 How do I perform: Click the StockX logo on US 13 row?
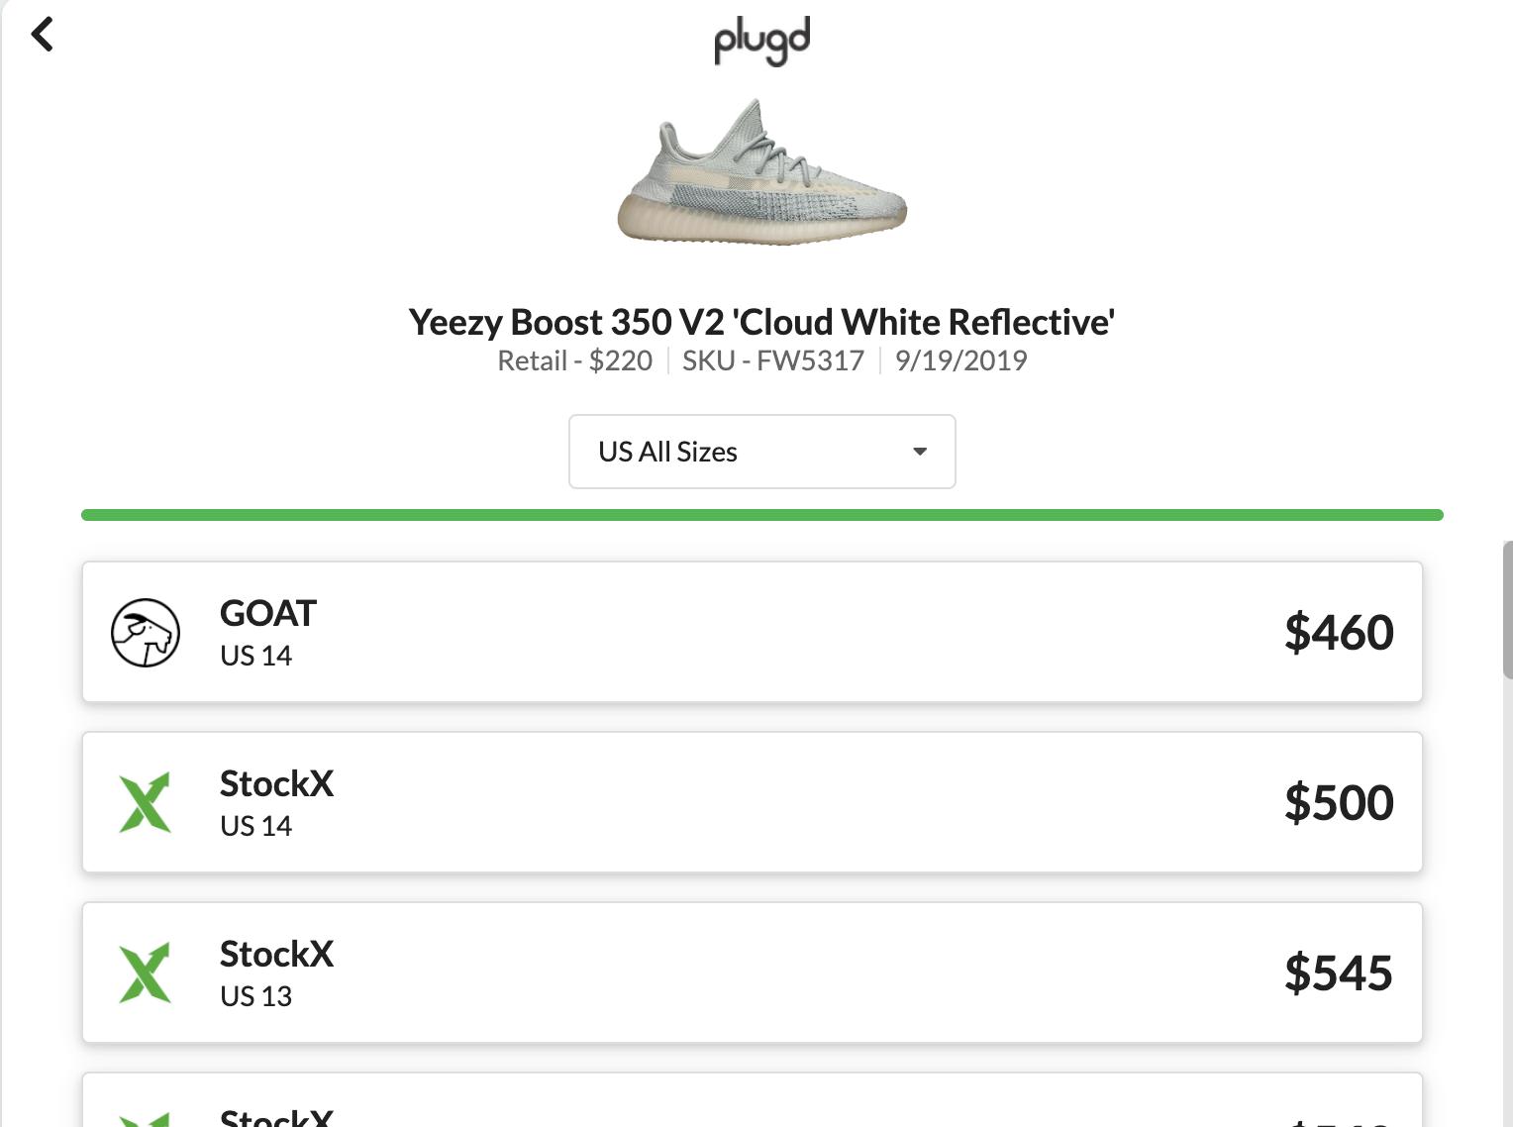click(146, 973)
